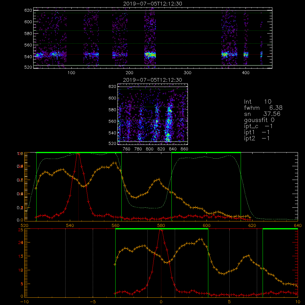Click the green range bar spanning 585–615 on profile plot
Screen dimensions: 305x305
click(206, 152)
